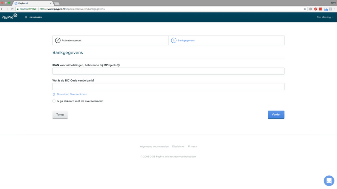Viewport: 337px width, 189px height.
Task: Open the Privacy footer link
Action: [193, 147]
